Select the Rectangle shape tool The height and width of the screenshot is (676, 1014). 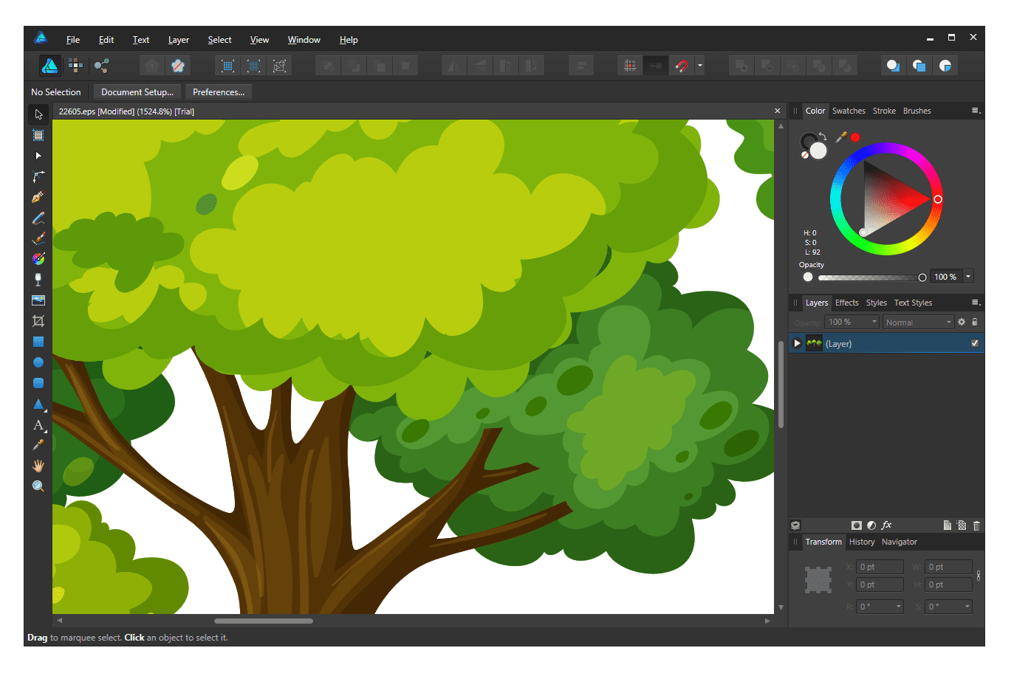[38, 342]
